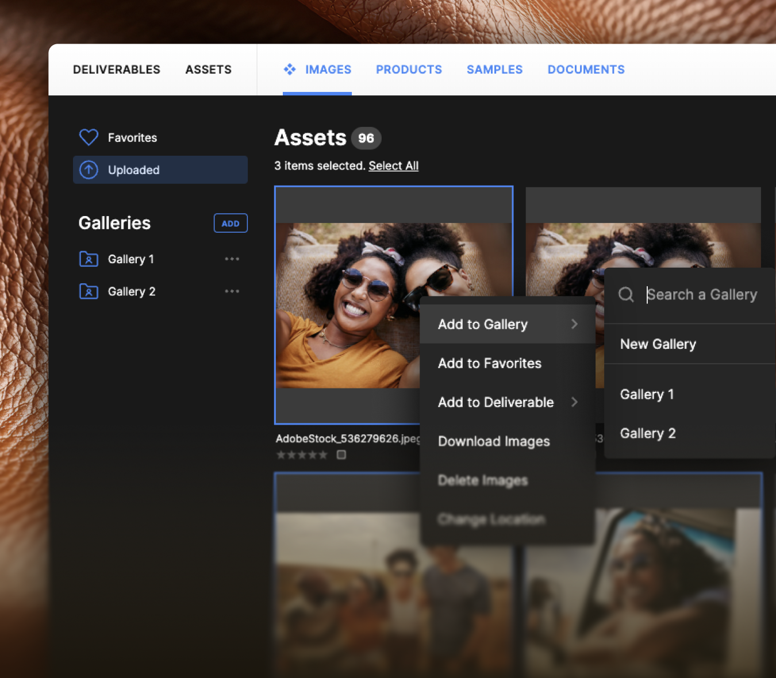Click the Gallery 1 folder icon
This screenshot has height=678, width=776.
coord(89,259)
